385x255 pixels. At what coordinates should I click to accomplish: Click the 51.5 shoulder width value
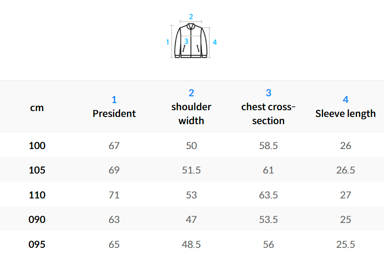tap(191, 170)
